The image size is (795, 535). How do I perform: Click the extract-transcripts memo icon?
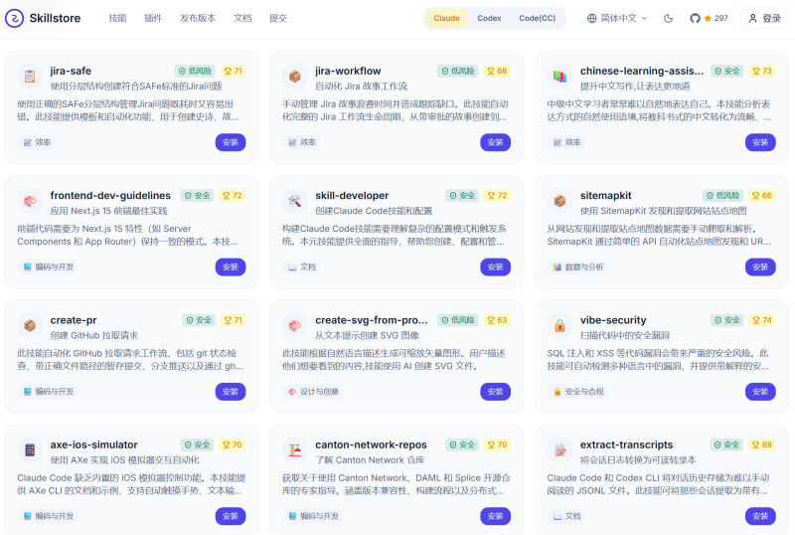559,450
